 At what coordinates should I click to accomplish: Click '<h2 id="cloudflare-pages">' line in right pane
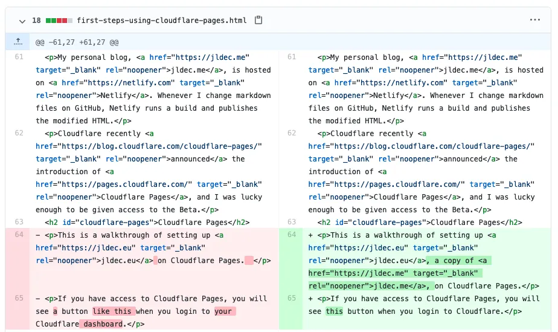[420, 223]
